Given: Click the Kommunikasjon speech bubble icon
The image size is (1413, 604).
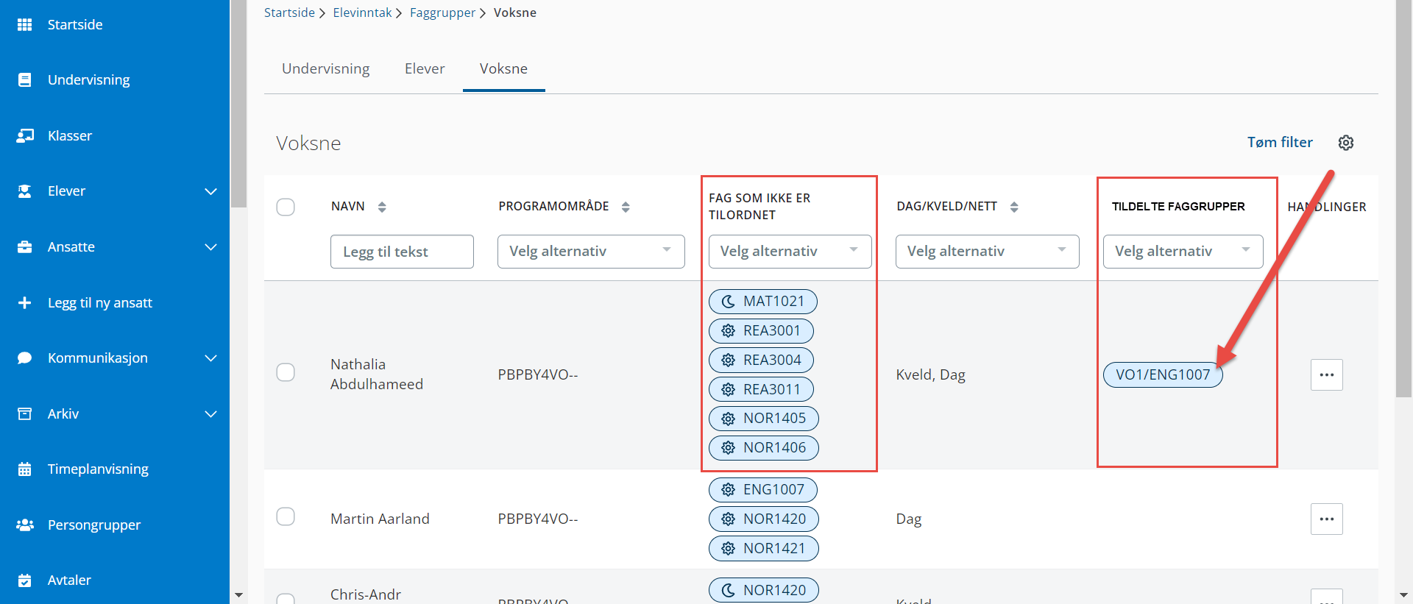Looking at the screenshot, I should (x=24, y=358).
